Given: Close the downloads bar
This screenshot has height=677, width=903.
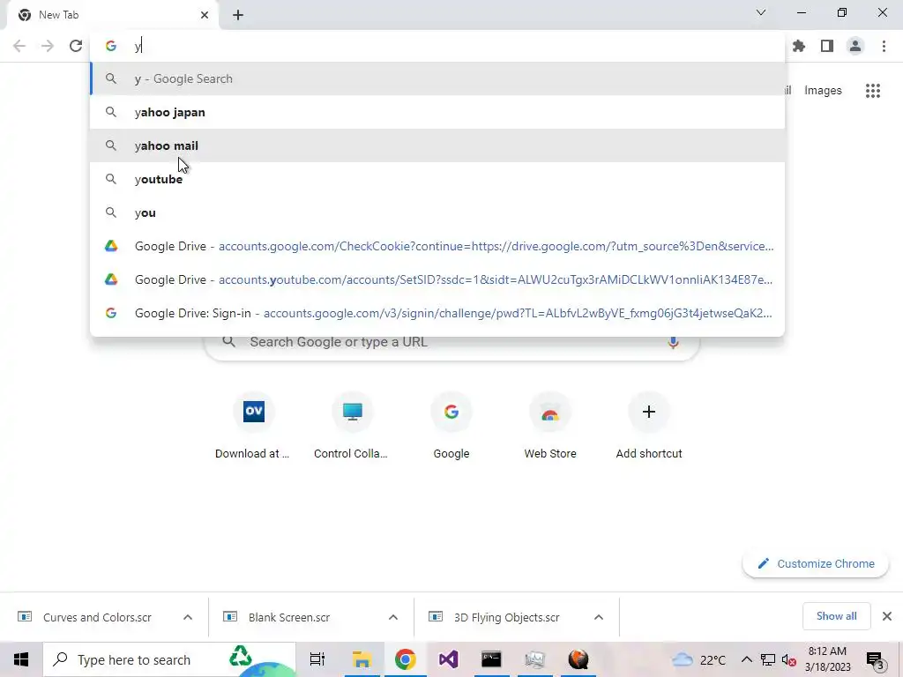Looking at the screenshot, I should (x=887, y=616).
